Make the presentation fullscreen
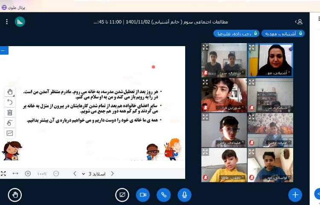 click(3, 174)
